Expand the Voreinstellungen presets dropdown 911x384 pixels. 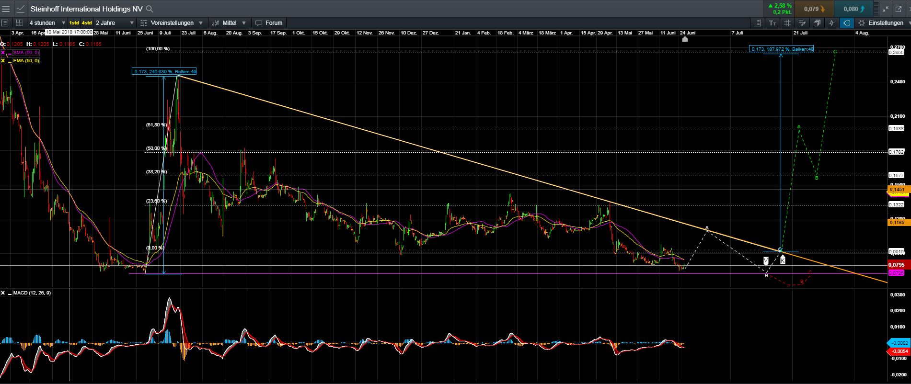[x=201, y=23]
